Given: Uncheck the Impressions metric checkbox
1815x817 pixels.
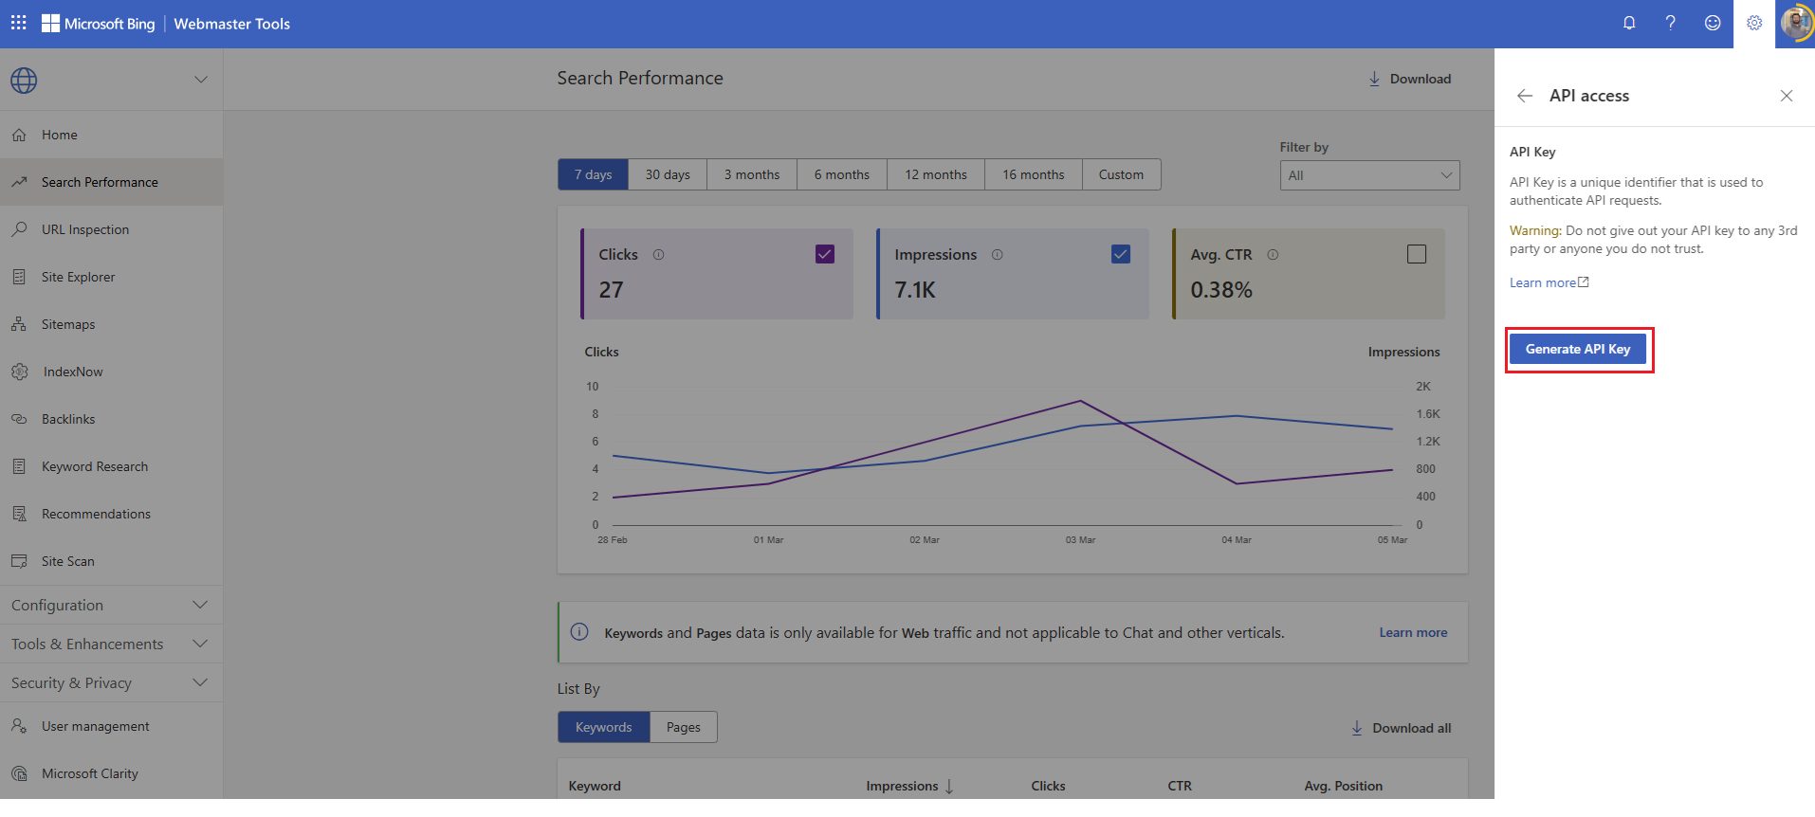Looking at the screenshot, I should [x=1121, y=254].
